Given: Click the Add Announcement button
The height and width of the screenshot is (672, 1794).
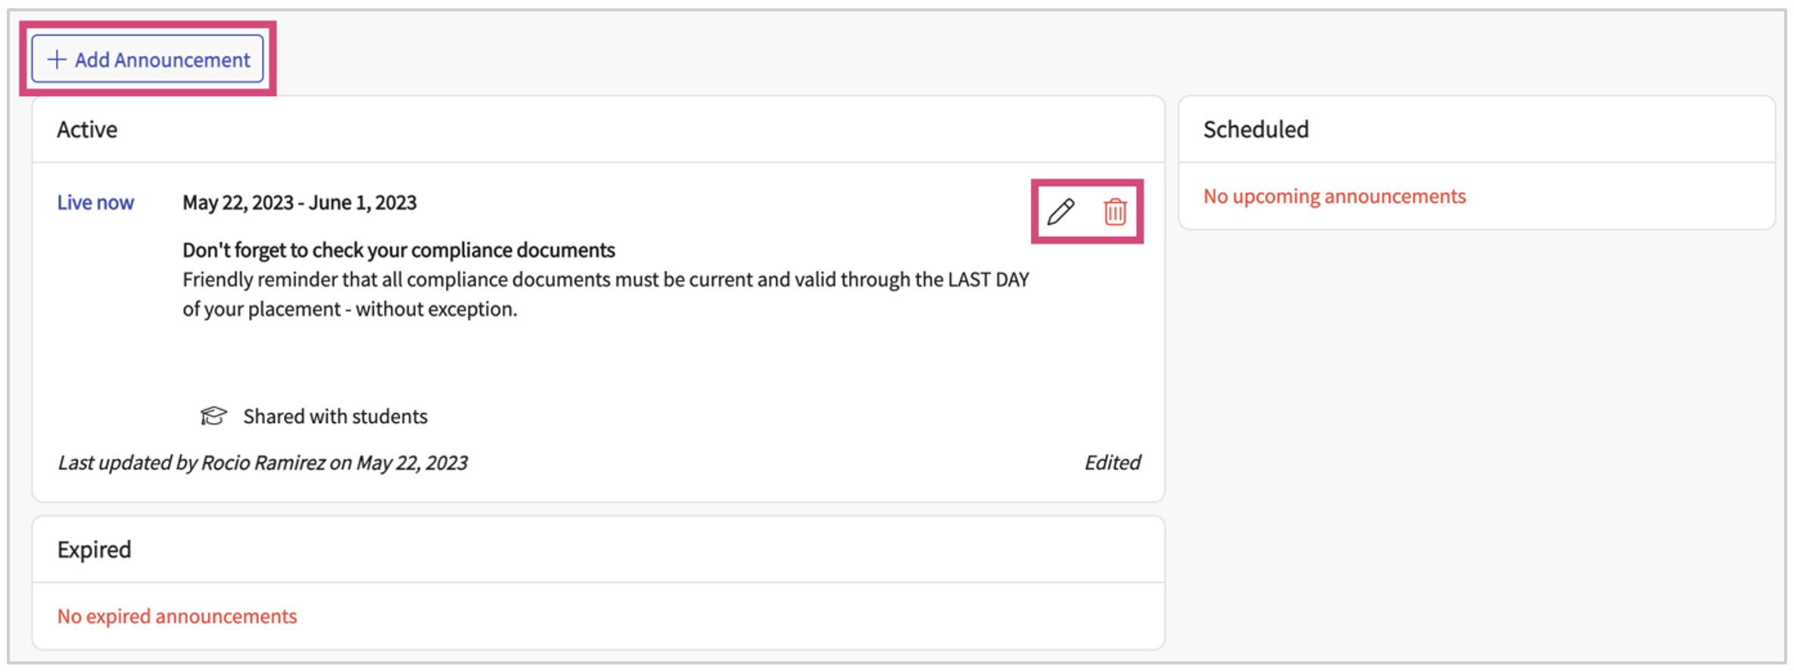Looking at the screenshot, I should pos(148,59).
